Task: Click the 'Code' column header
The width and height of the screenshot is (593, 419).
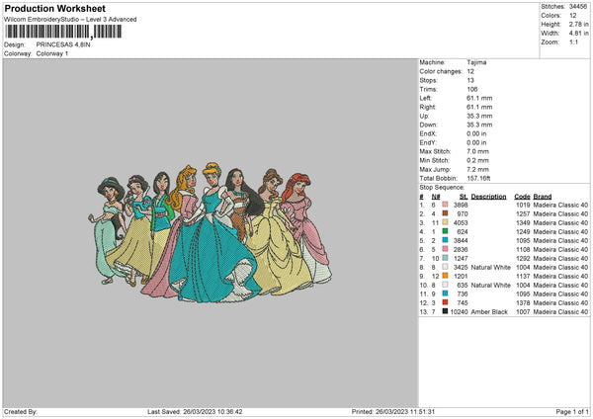Action: coord(522,197)
